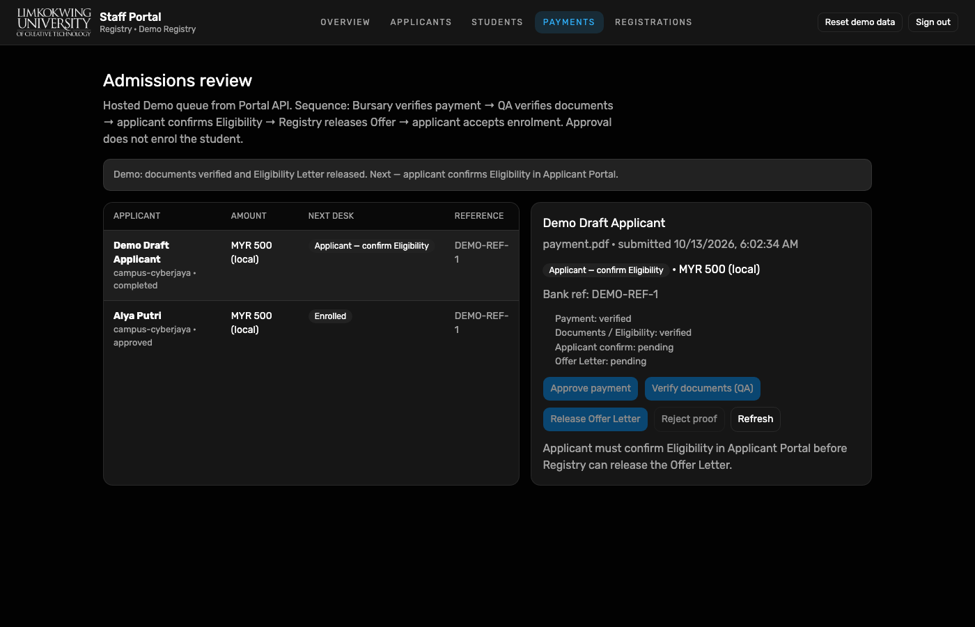975x627 pixels.
Task: Click the demo status notice banner
Action: pos(487,175)
